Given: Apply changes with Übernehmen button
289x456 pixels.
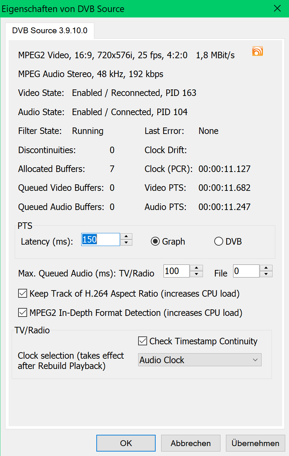Looking at the screenshot, I should click(255, 443).
